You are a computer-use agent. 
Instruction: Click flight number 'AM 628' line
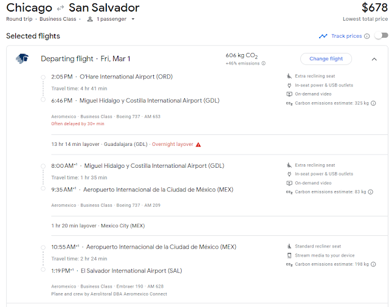108,286
